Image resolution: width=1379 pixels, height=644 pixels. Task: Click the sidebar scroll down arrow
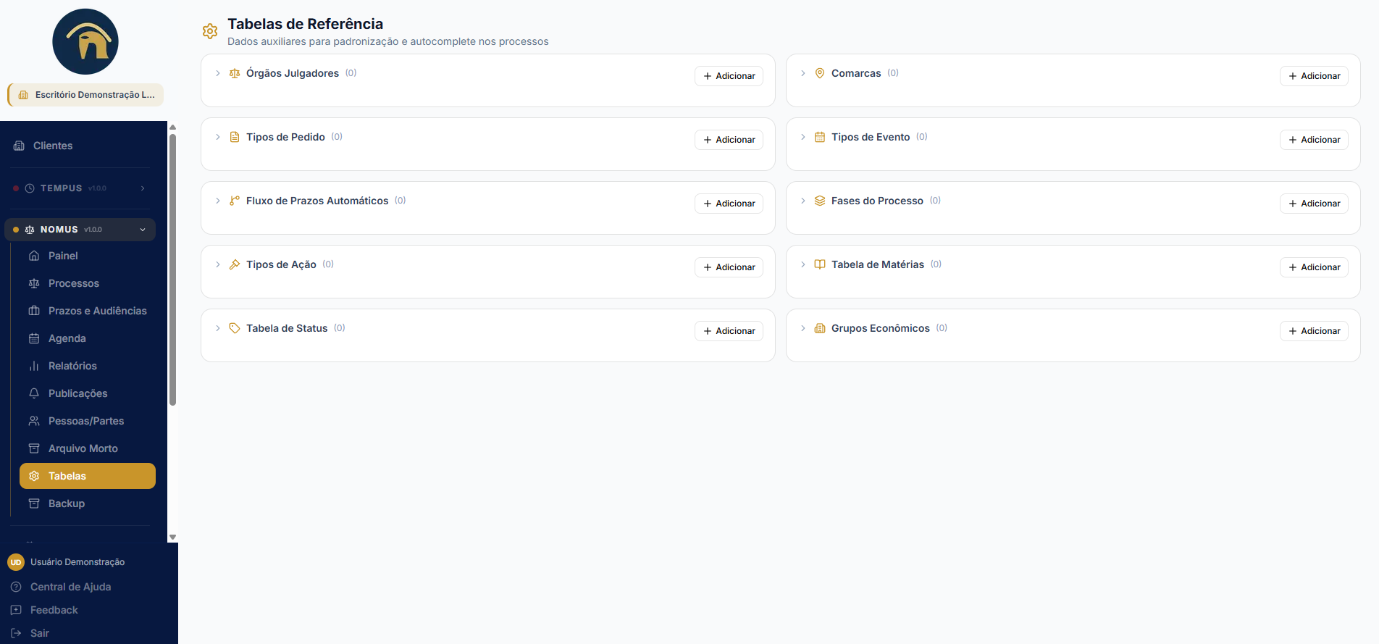(172, 537)
